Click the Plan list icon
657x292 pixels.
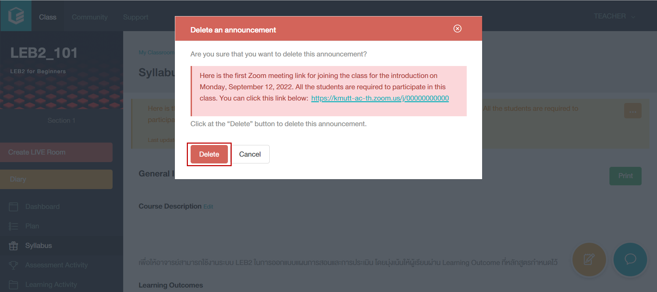[x=13, y=226]
